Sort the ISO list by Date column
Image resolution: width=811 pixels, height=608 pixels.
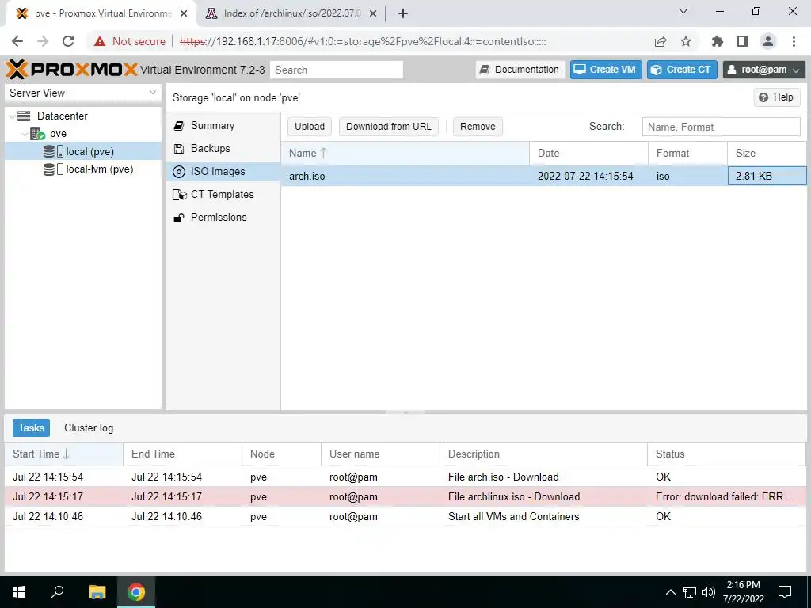[588, 153]
